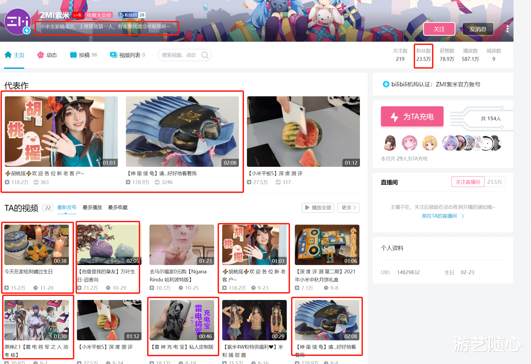The width and height of the screenshot is (531, 364).
Task: Open the three-dot more options menu
Action: [x=507, y=29]
